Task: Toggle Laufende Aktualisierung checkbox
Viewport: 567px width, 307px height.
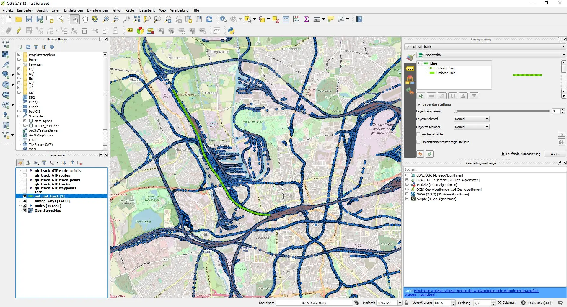Action: [503, 154]
